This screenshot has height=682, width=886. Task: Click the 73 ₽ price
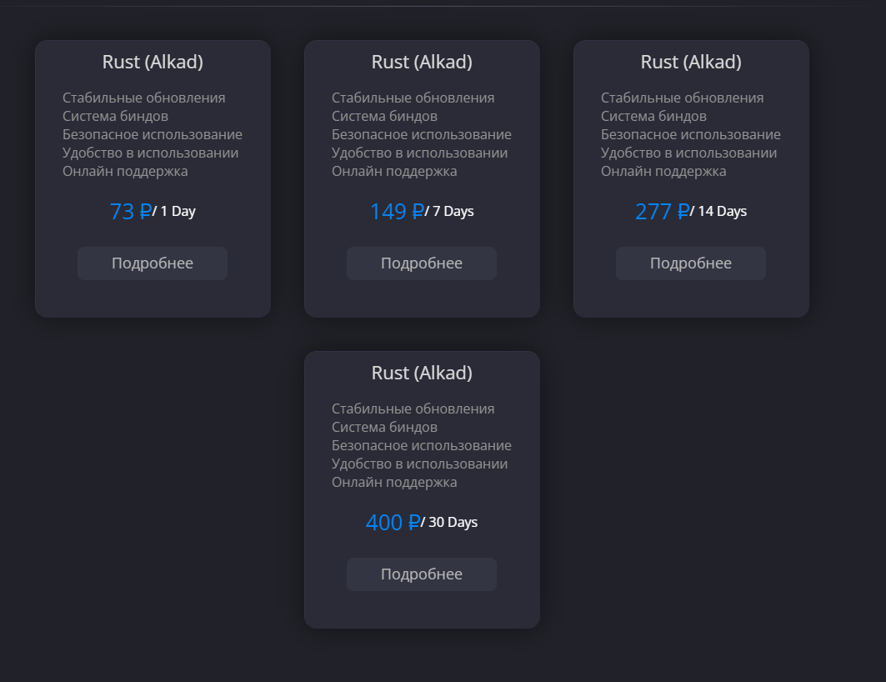pyautogui.click(x=130, y=212)
